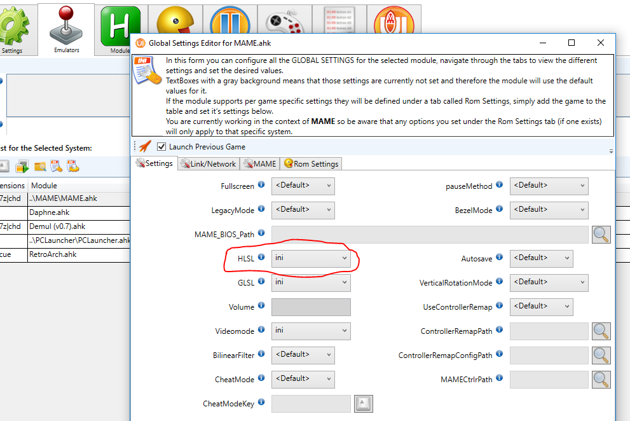Screen dimensions: 630x421
Task: Open the Videomode dropdown
Action: point(311,331)
